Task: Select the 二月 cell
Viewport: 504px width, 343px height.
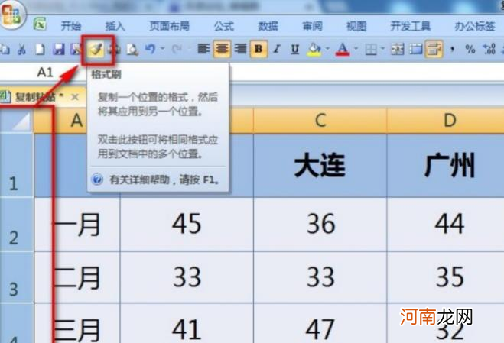Action: click(x=77, y=277)
